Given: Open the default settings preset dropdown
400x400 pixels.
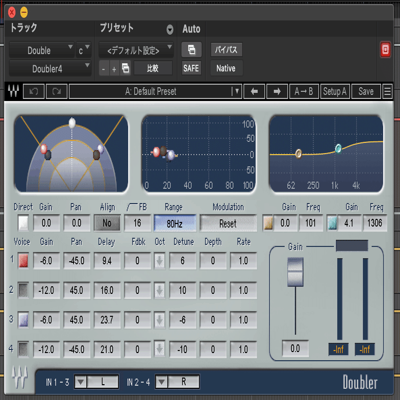Looking at the screenshot, I should 136,50.
